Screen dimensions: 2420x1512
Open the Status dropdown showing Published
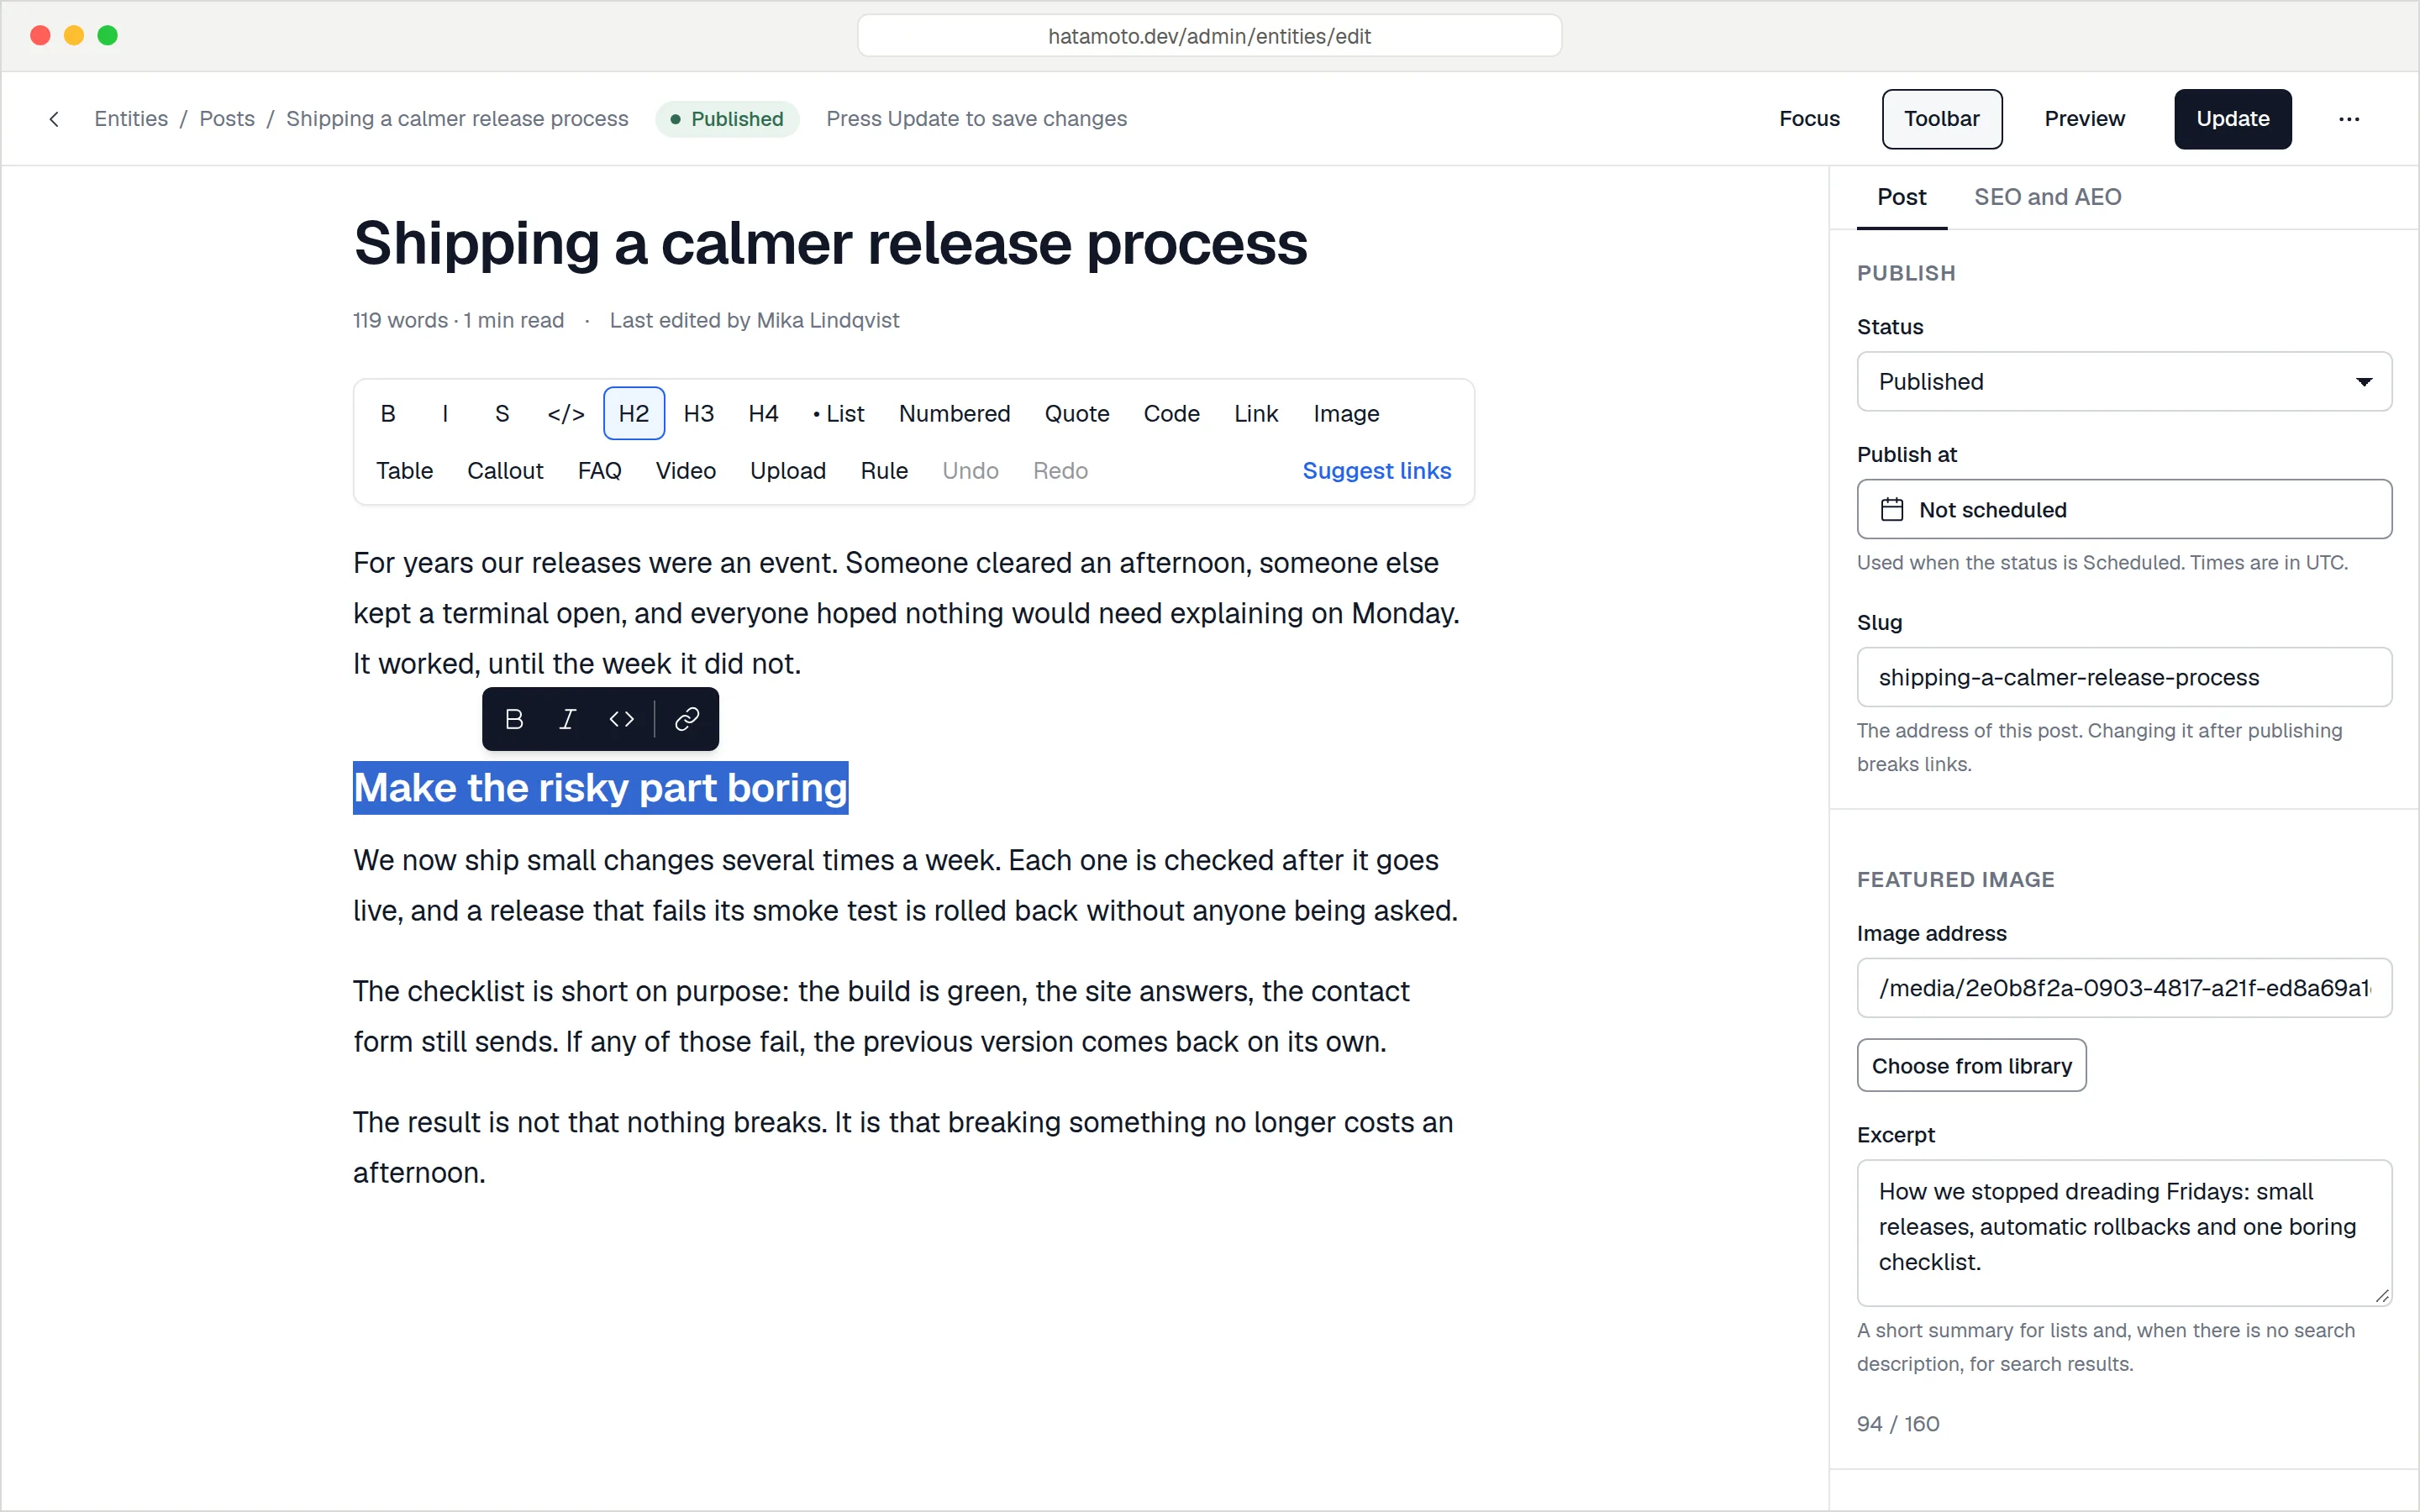(x=2124, y=381)
